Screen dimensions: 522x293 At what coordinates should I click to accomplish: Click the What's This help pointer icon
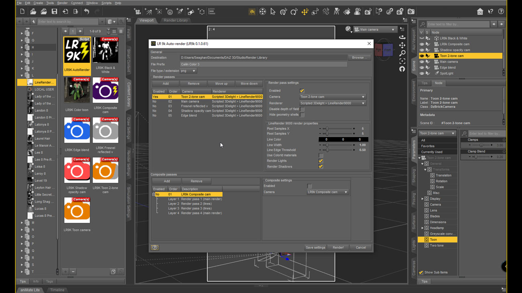pos(490,12)
